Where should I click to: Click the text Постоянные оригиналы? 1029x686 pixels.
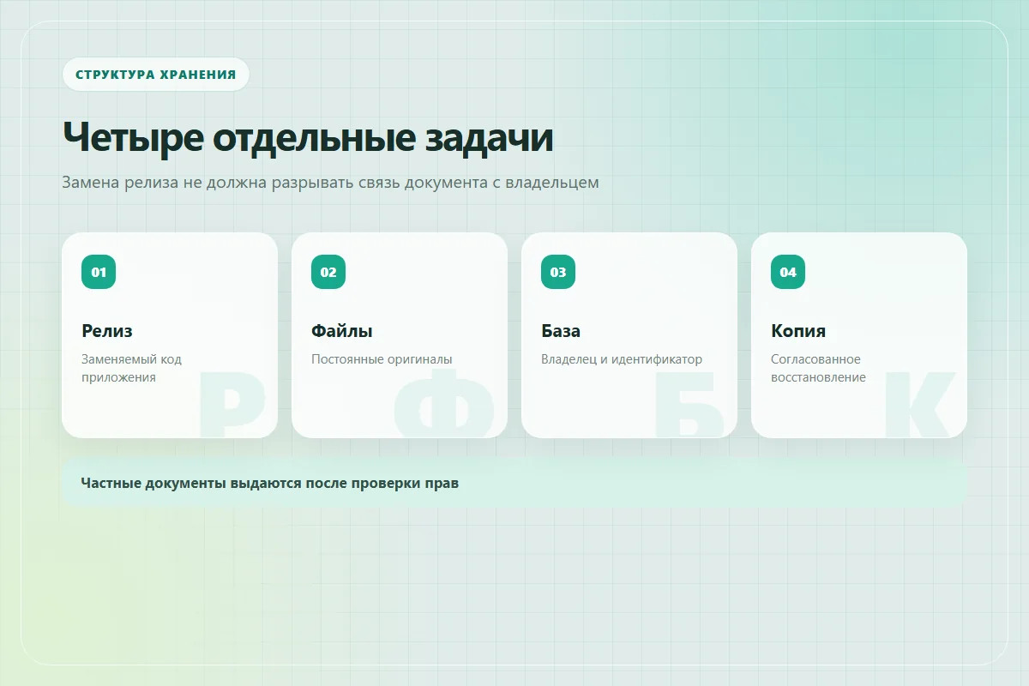tap(382, 359)
